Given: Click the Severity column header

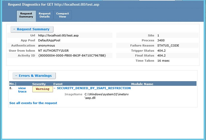Looking at the screenshot, I should coord(39,84).
